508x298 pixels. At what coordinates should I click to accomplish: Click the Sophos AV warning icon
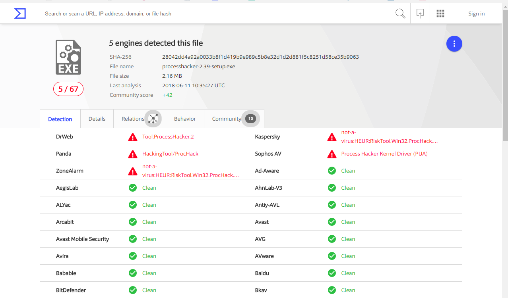(332, 154)
